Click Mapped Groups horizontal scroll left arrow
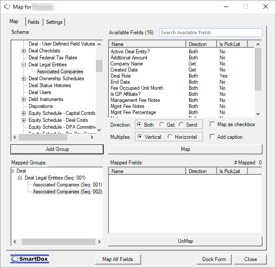 click(15, 242)
